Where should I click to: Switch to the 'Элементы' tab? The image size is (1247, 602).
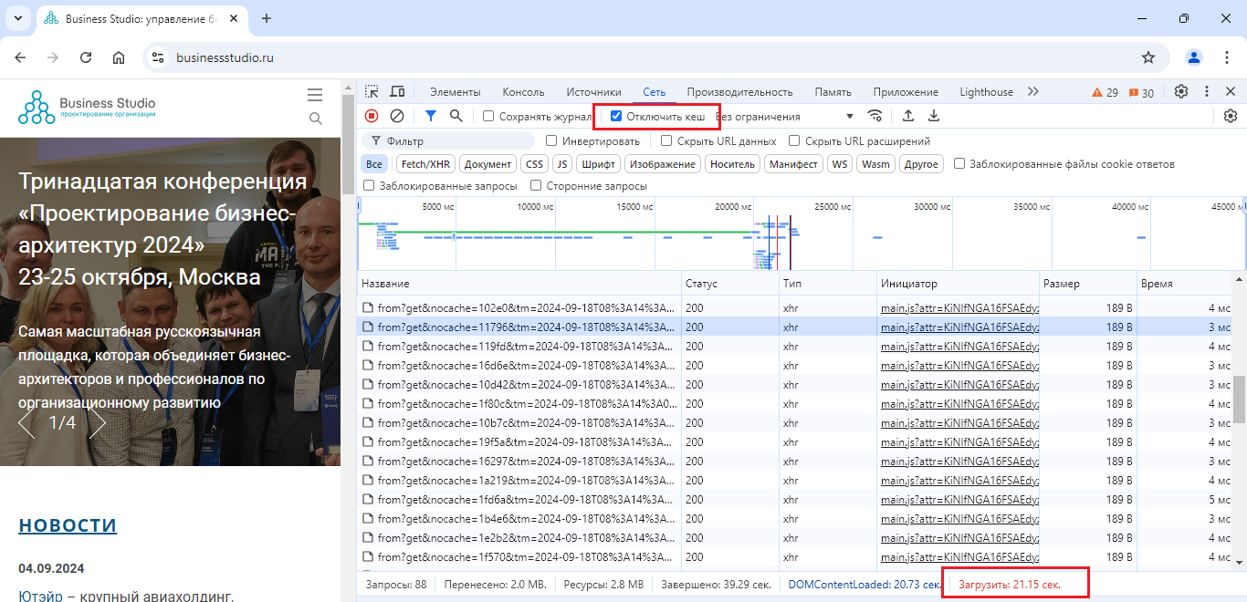455,92
